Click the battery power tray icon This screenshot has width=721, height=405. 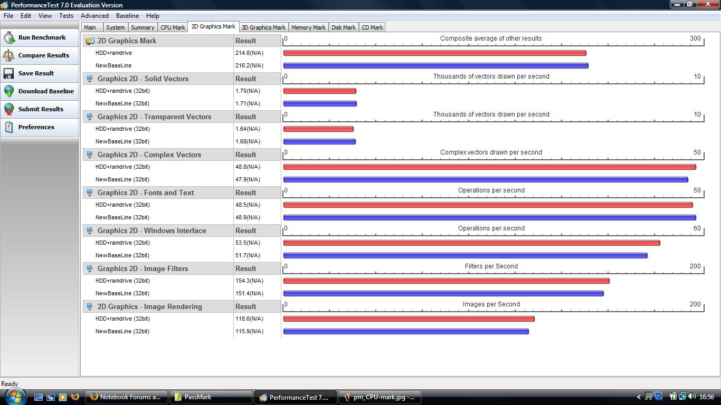673,397
